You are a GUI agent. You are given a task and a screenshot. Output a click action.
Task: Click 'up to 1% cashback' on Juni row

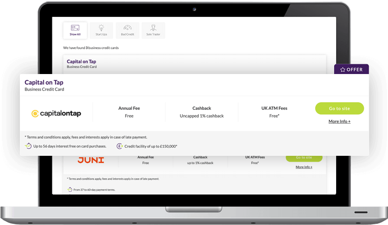tap(200, 163)
